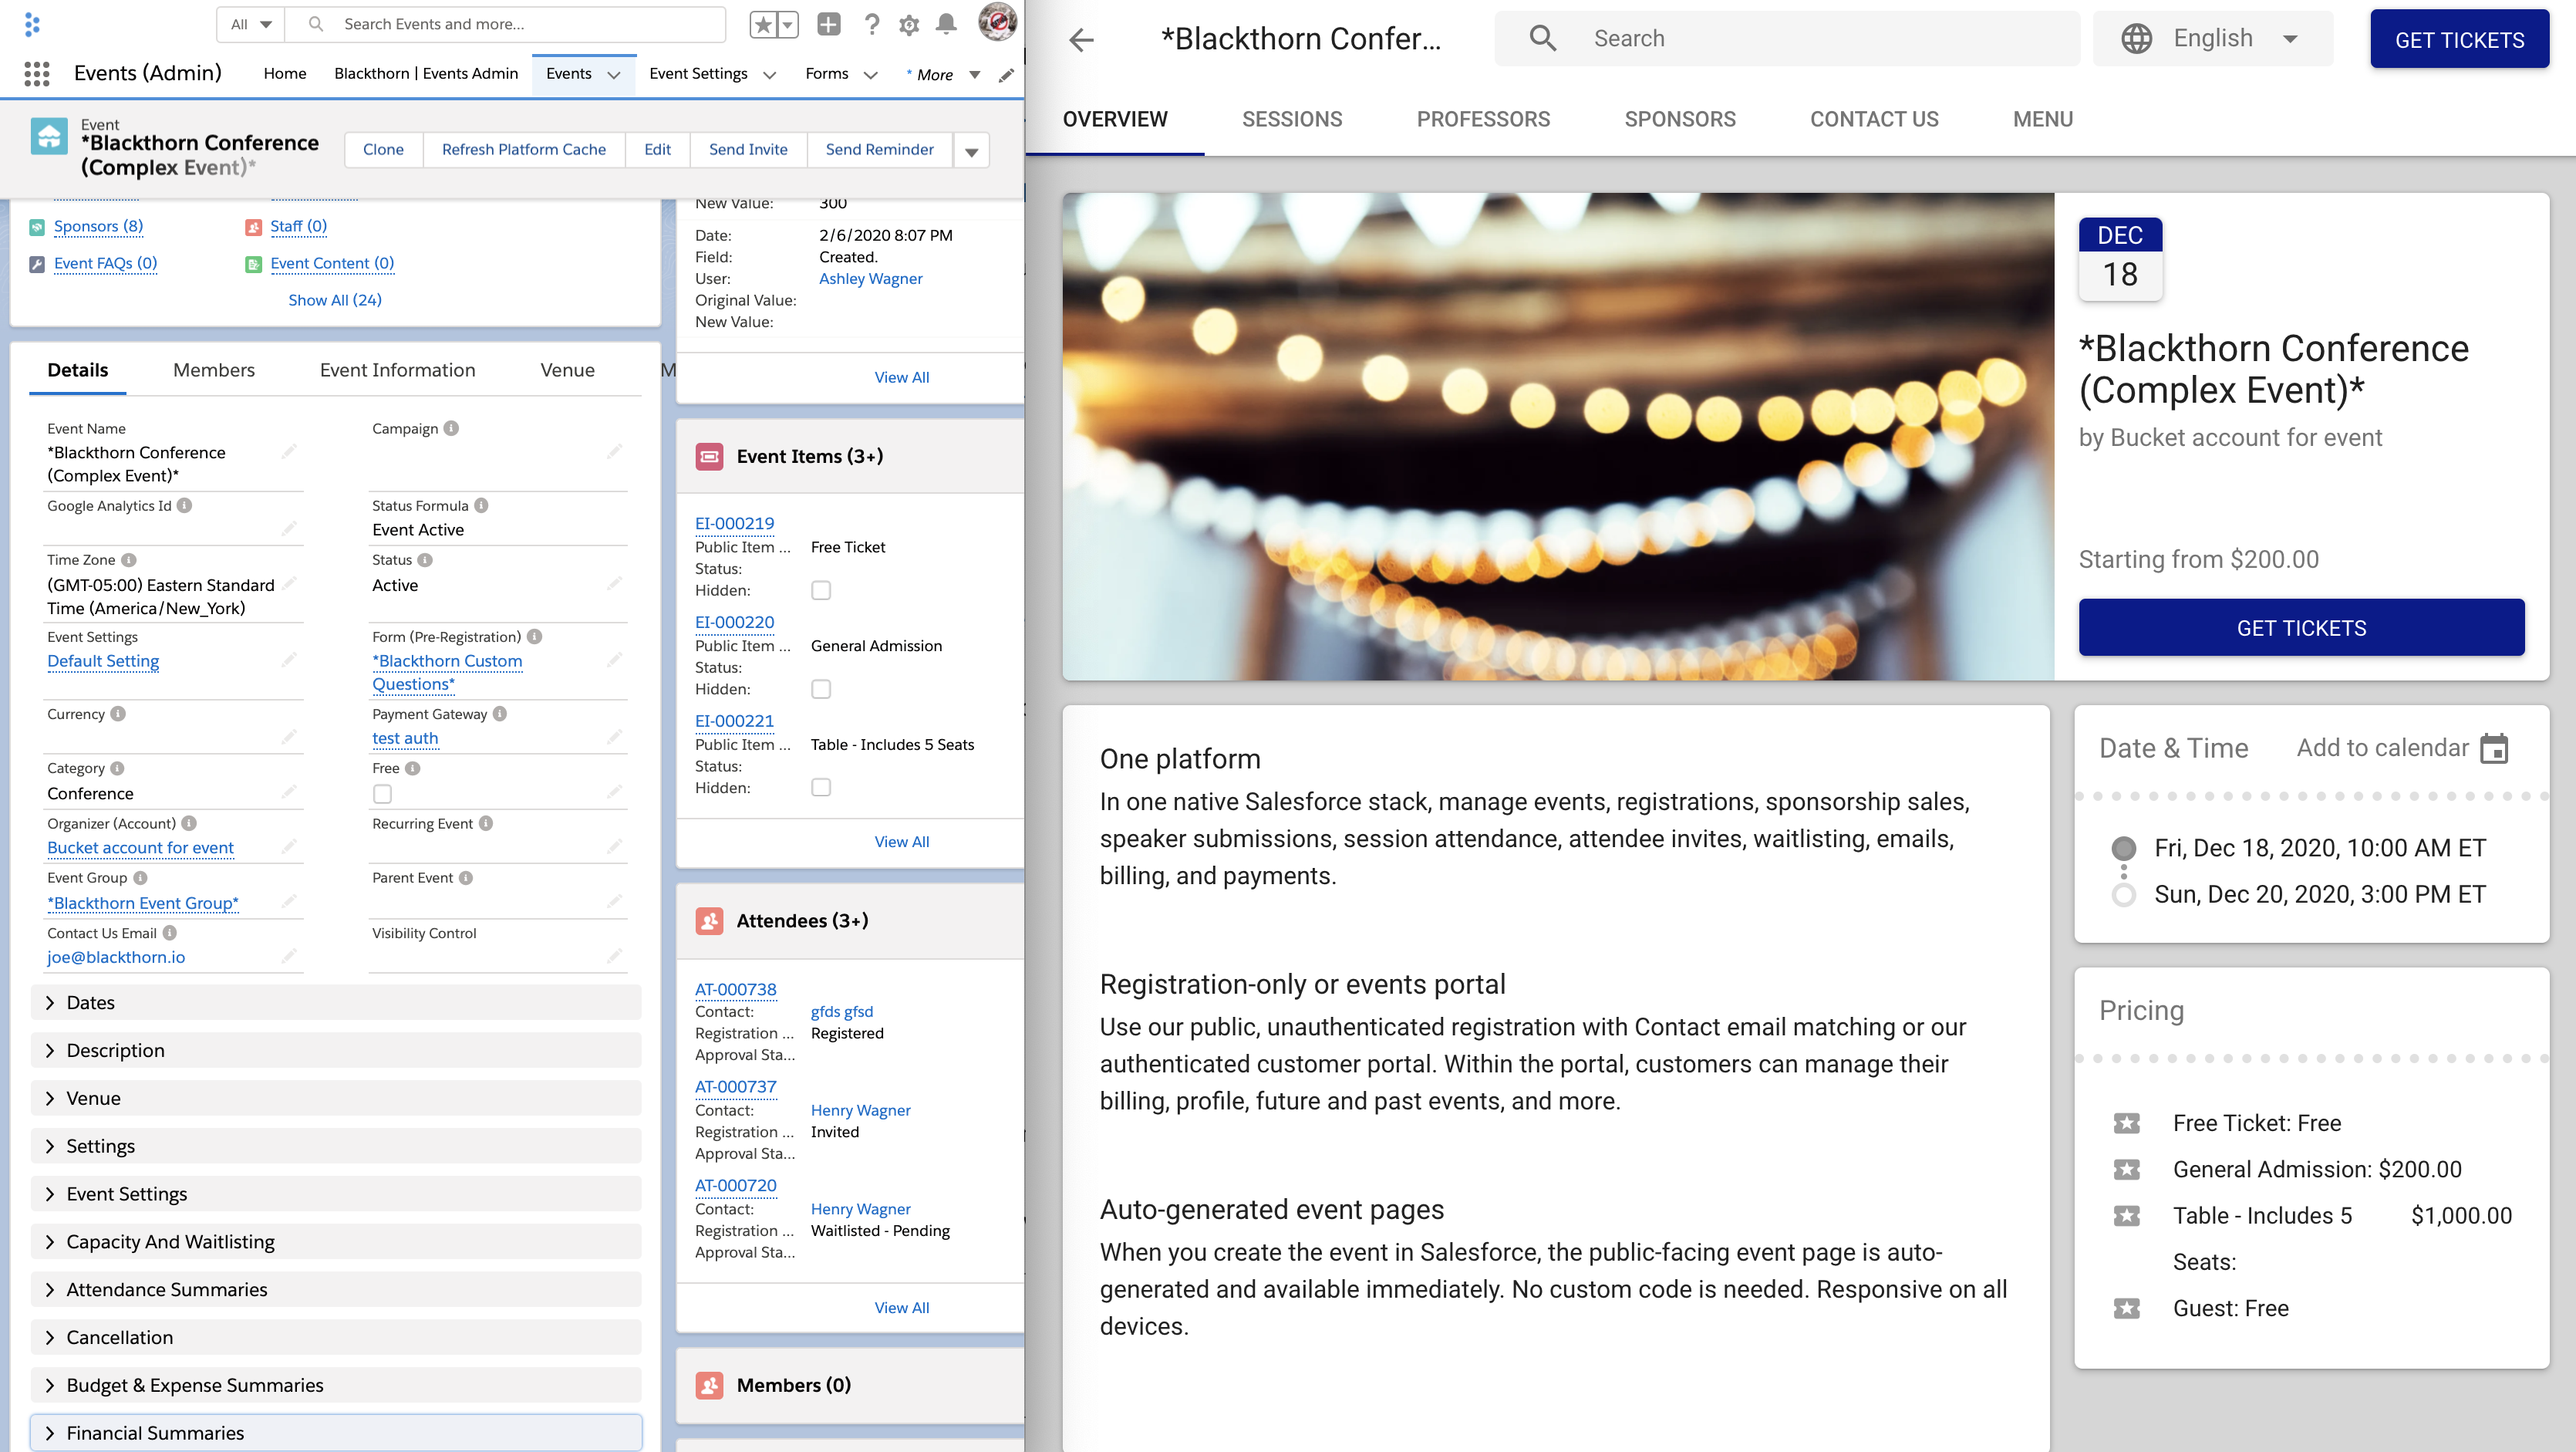This screenshot has height=1452, width=2576.
Task: Switch to the Event Information tab
Action: pos(398,370)
